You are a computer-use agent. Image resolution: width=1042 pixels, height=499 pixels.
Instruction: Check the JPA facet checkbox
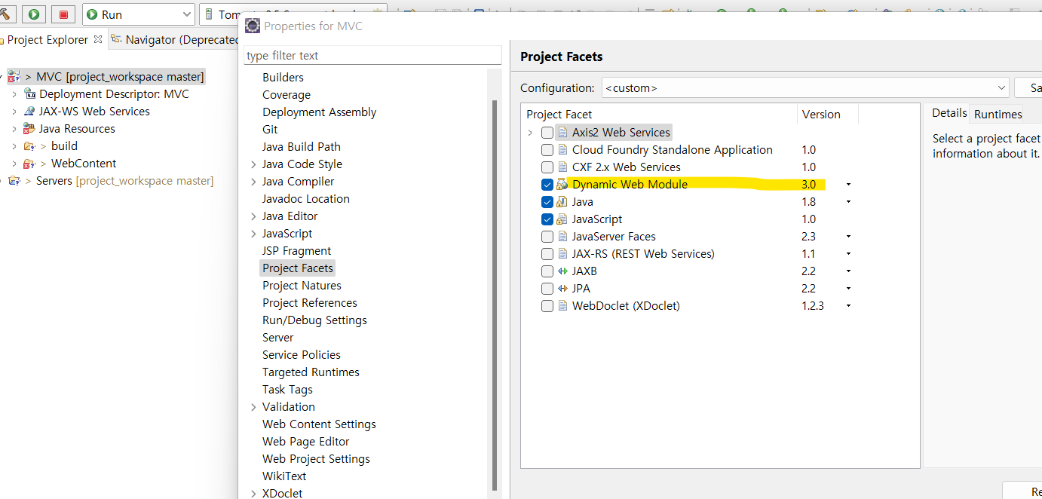(547, 289)
